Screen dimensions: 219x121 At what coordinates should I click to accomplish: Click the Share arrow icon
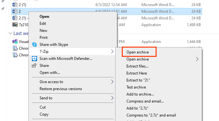pyautogui.click(x=34, y=66)
